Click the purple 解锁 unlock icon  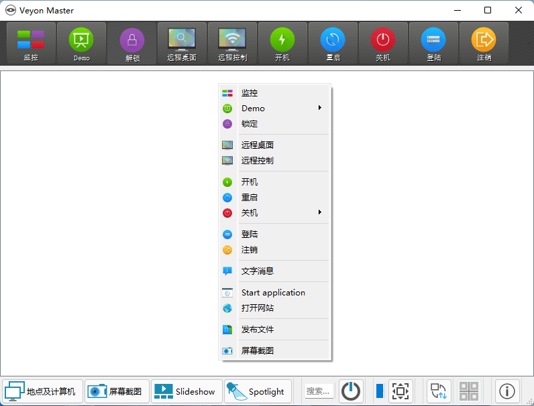click(131, 44)
